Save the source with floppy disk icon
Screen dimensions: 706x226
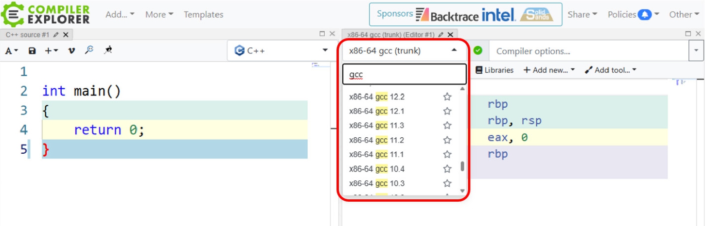pyautogui.click(x=32, y=50)
